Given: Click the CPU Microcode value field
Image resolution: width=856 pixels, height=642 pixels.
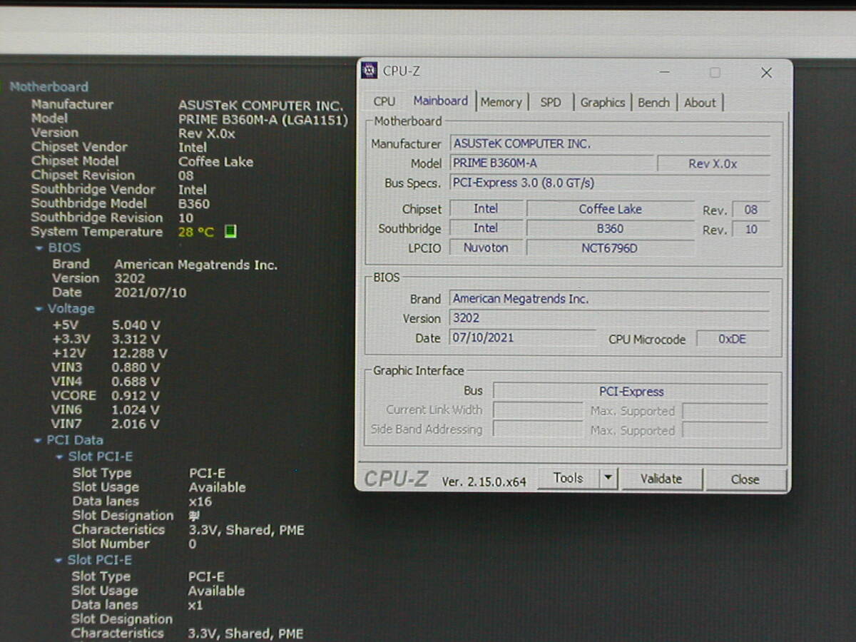Looking at the screenshot, I should (x=732, y=339).
